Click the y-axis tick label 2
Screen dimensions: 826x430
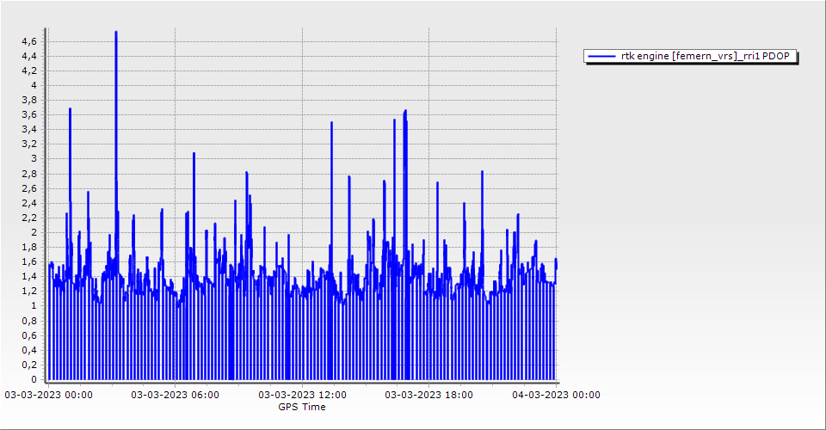coord(34,232)
